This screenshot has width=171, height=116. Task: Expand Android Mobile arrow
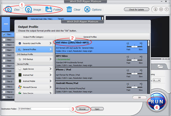tap(50, 81)
